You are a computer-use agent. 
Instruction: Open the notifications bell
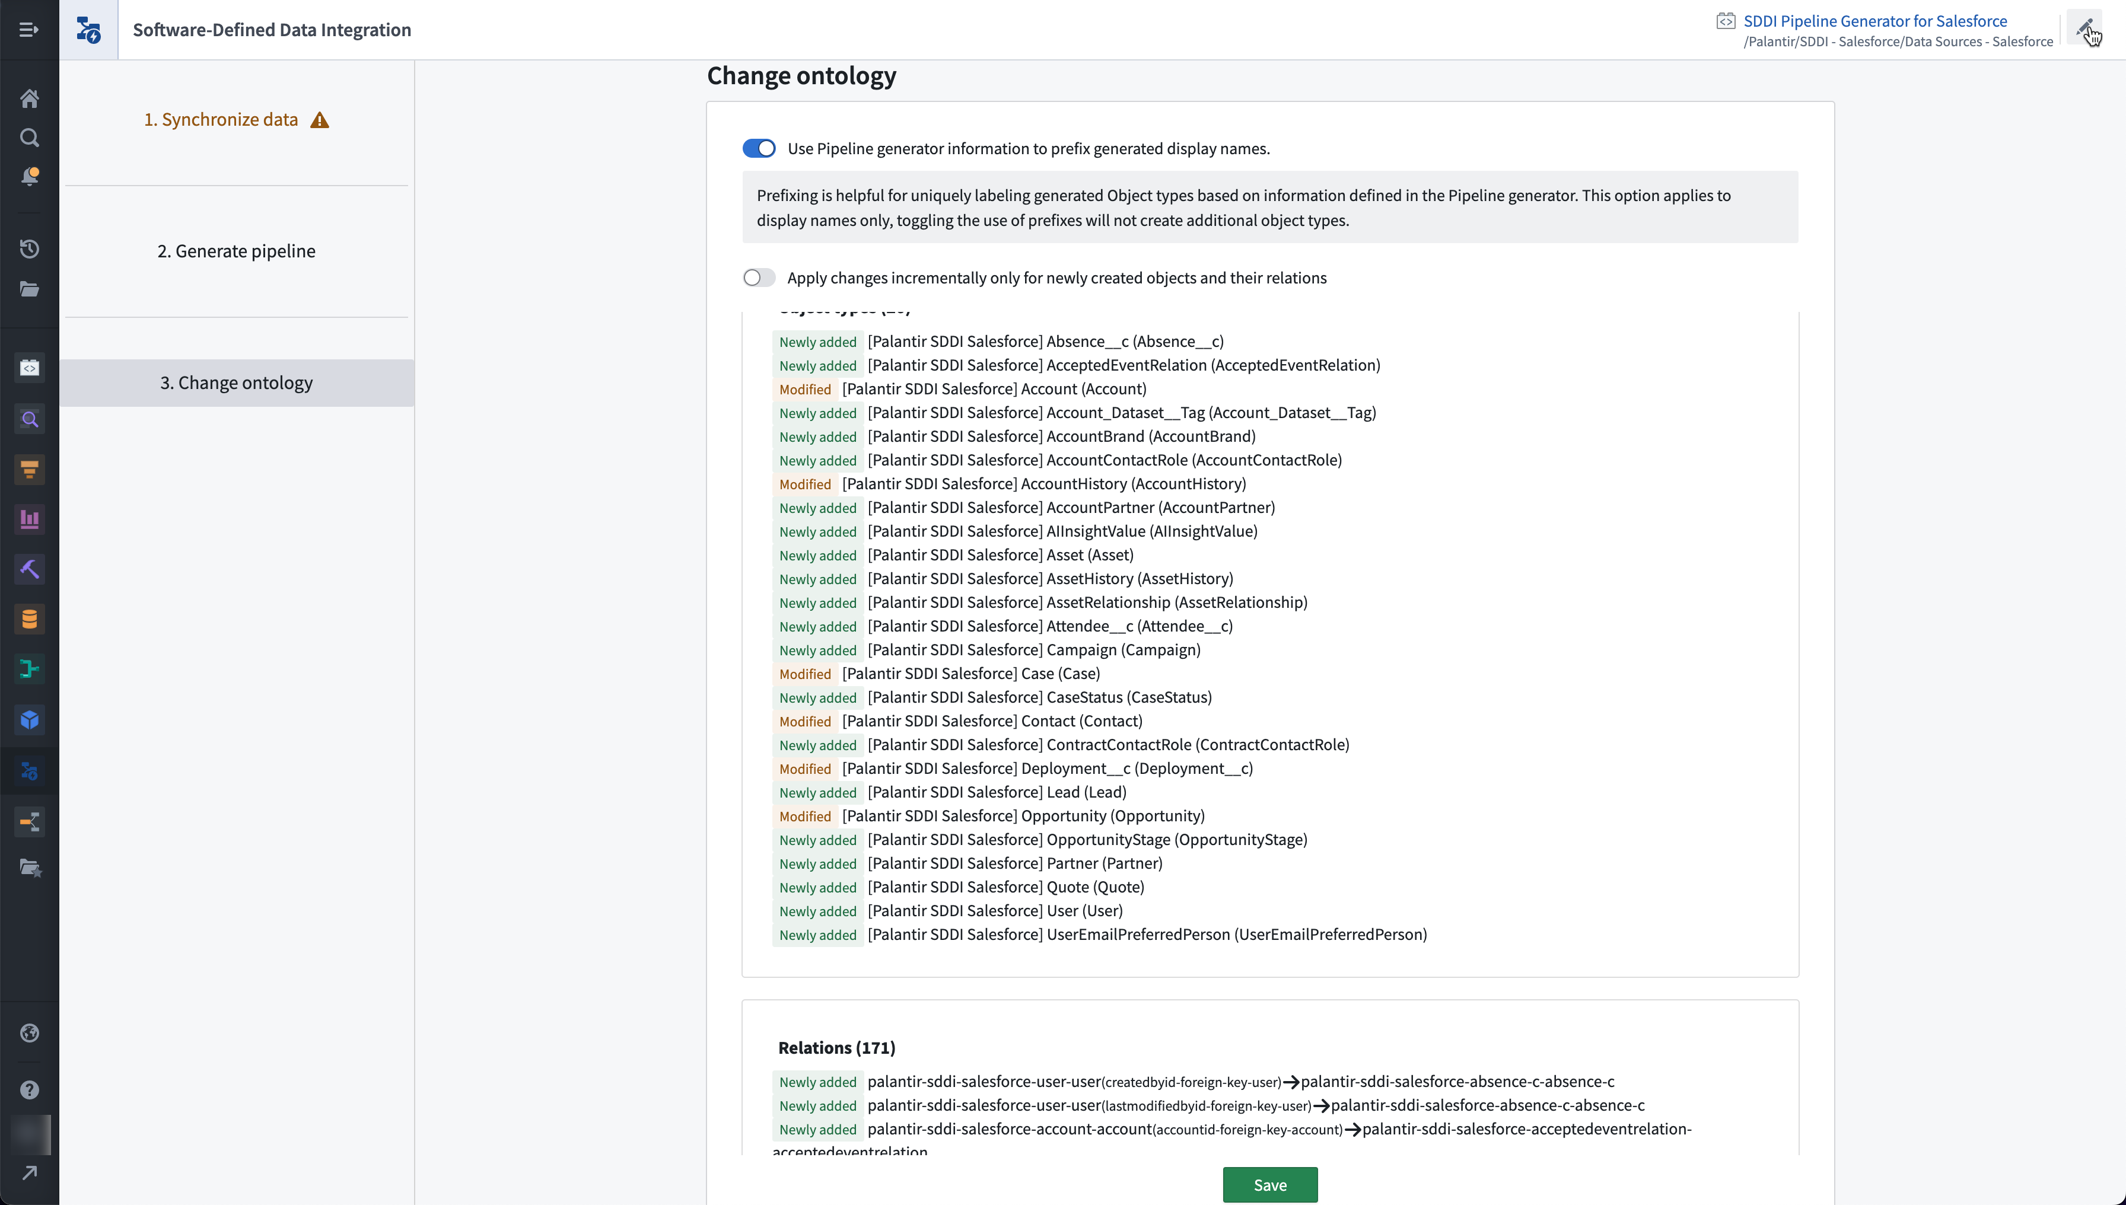(x=29, y=176)
